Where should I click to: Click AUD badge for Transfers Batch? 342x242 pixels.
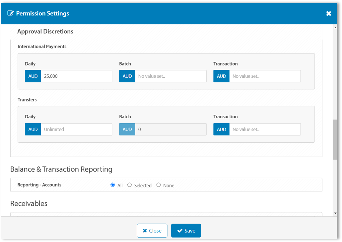[x=127, y=129]
